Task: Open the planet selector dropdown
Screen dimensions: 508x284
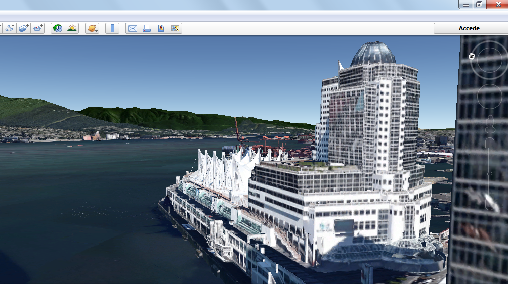Action: click(92, 28)
